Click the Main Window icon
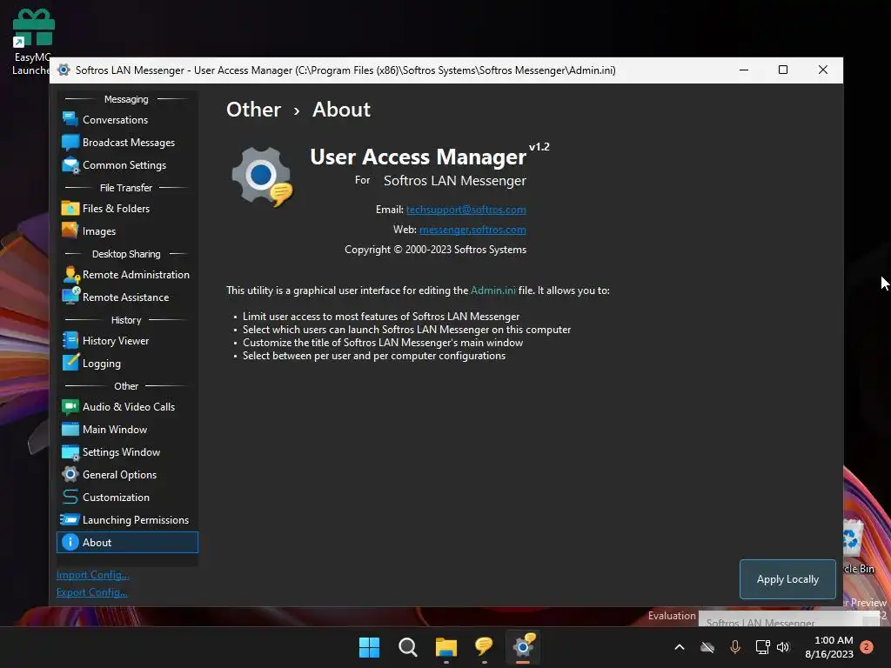Image resolution: width=891 pixels, height=668 pixels. click(70, 430)
